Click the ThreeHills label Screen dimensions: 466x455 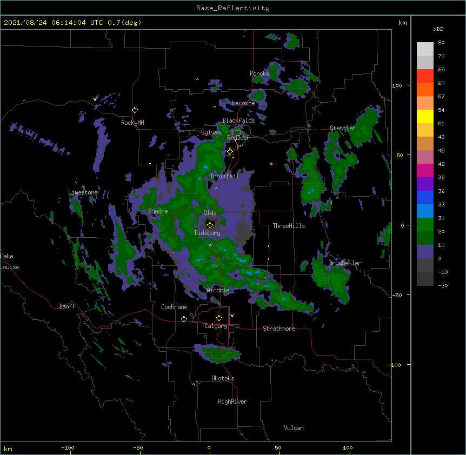click(x=289, y=226)
